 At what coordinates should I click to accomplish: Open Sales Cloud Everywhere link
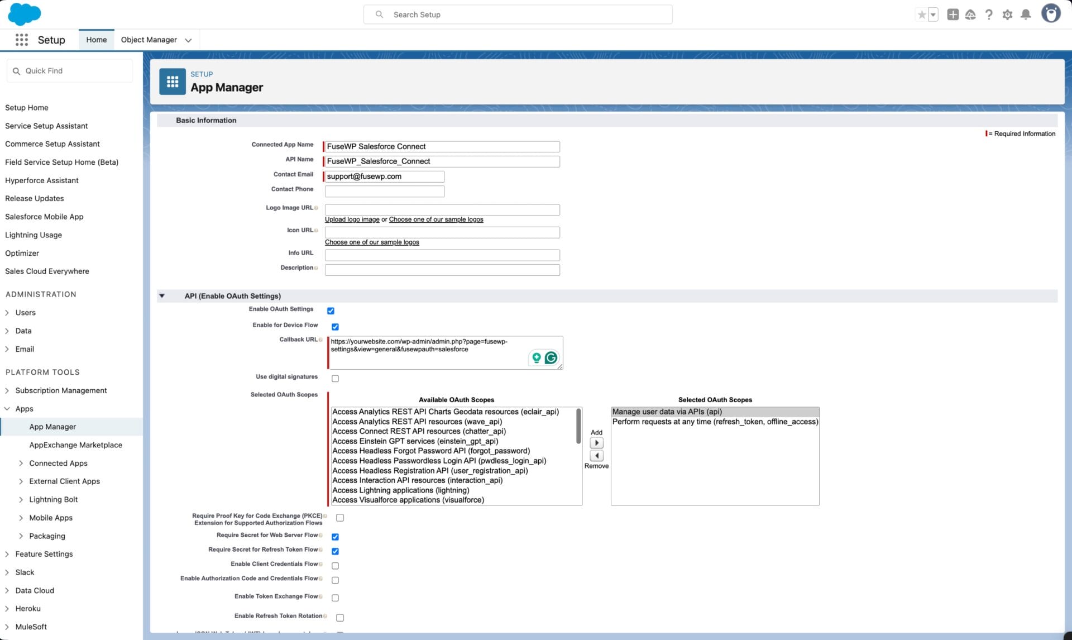coord(47,271)
